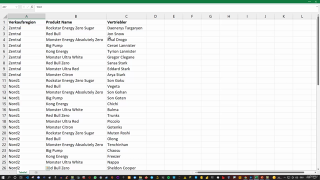This screenshot has height=180, width=320.
Task: Expand the formula bar with chevron
Action: point(317,6)
